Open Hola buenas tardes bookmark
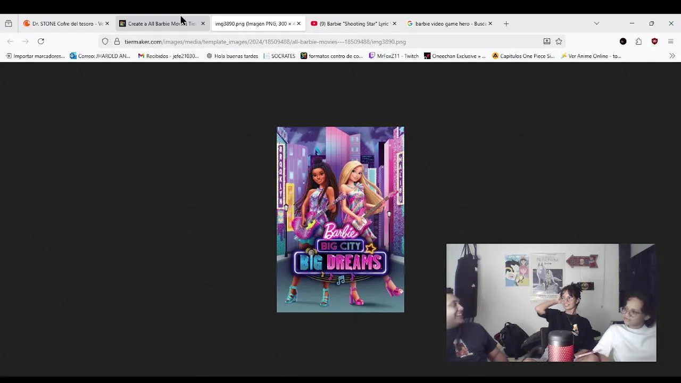The height and width of the screenshot is (383, 681). coord(232,56)
